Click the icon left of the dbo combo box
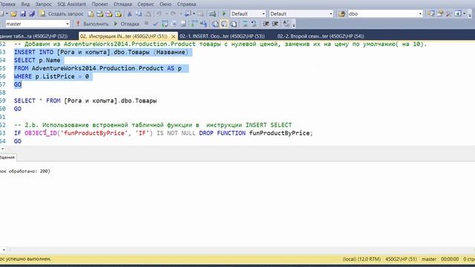 tap(341, 14)
